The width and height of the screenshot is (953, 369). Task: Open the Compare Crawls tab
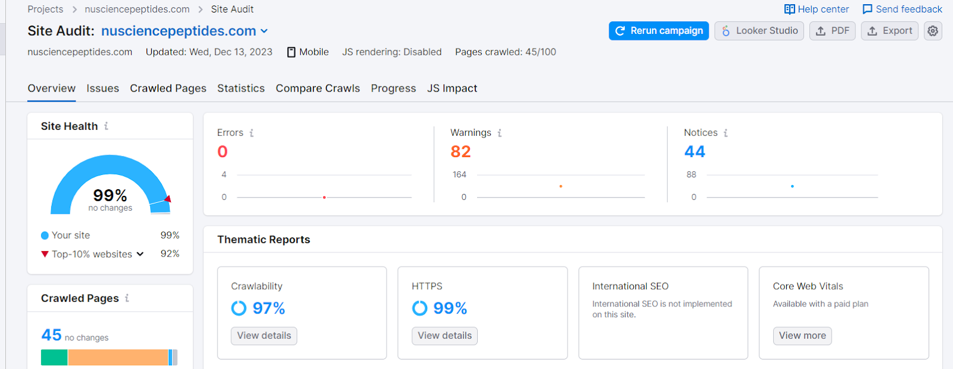tap(317, 88)
